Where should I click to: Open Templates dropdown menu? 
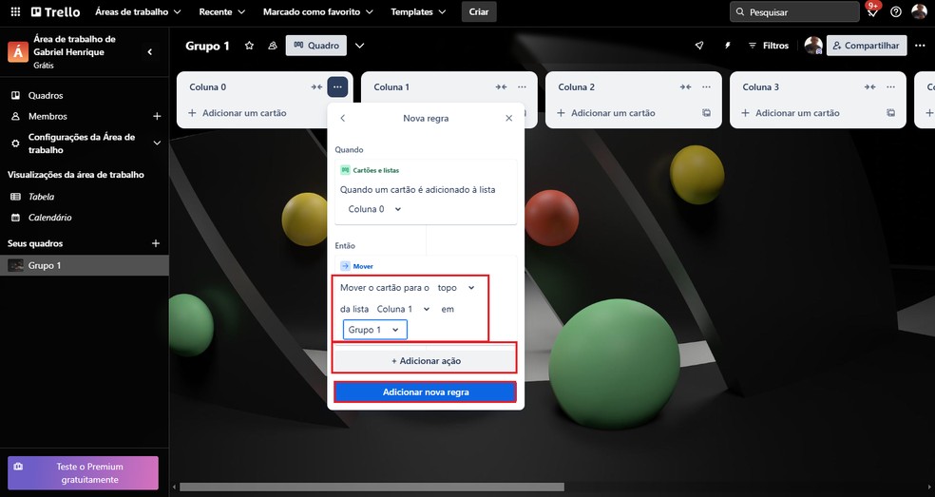[x=418, y=12]
